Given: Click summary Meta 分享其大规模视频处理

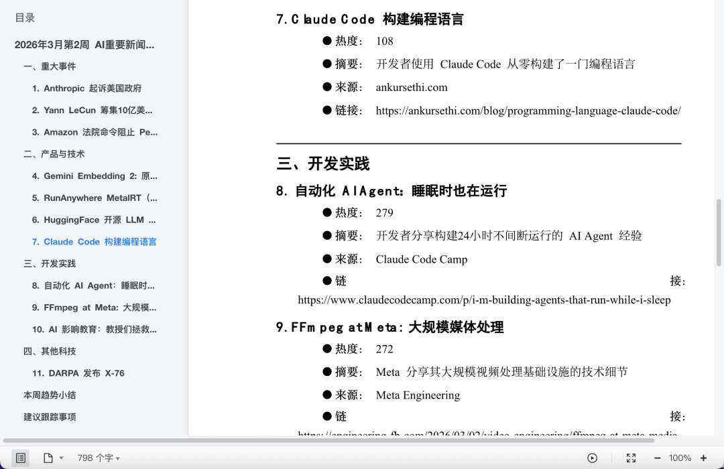Looking at the screenshot, I should (x=502, y=372).
